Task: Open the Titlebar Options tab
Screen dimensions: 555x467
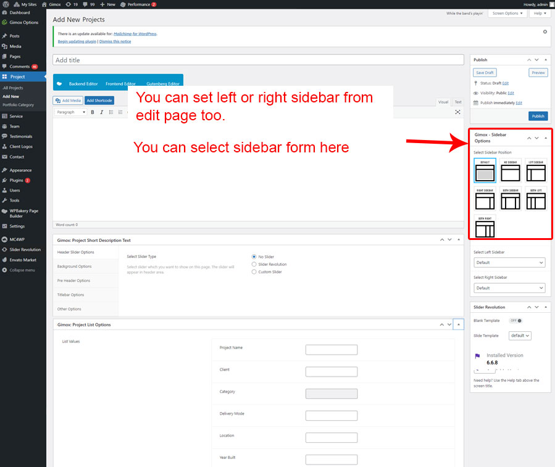Action: coord(70,295)
